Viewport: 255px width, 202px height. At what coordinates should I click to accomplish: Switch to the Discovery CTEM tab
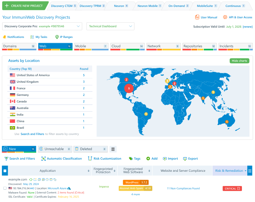tap(64, 6)
